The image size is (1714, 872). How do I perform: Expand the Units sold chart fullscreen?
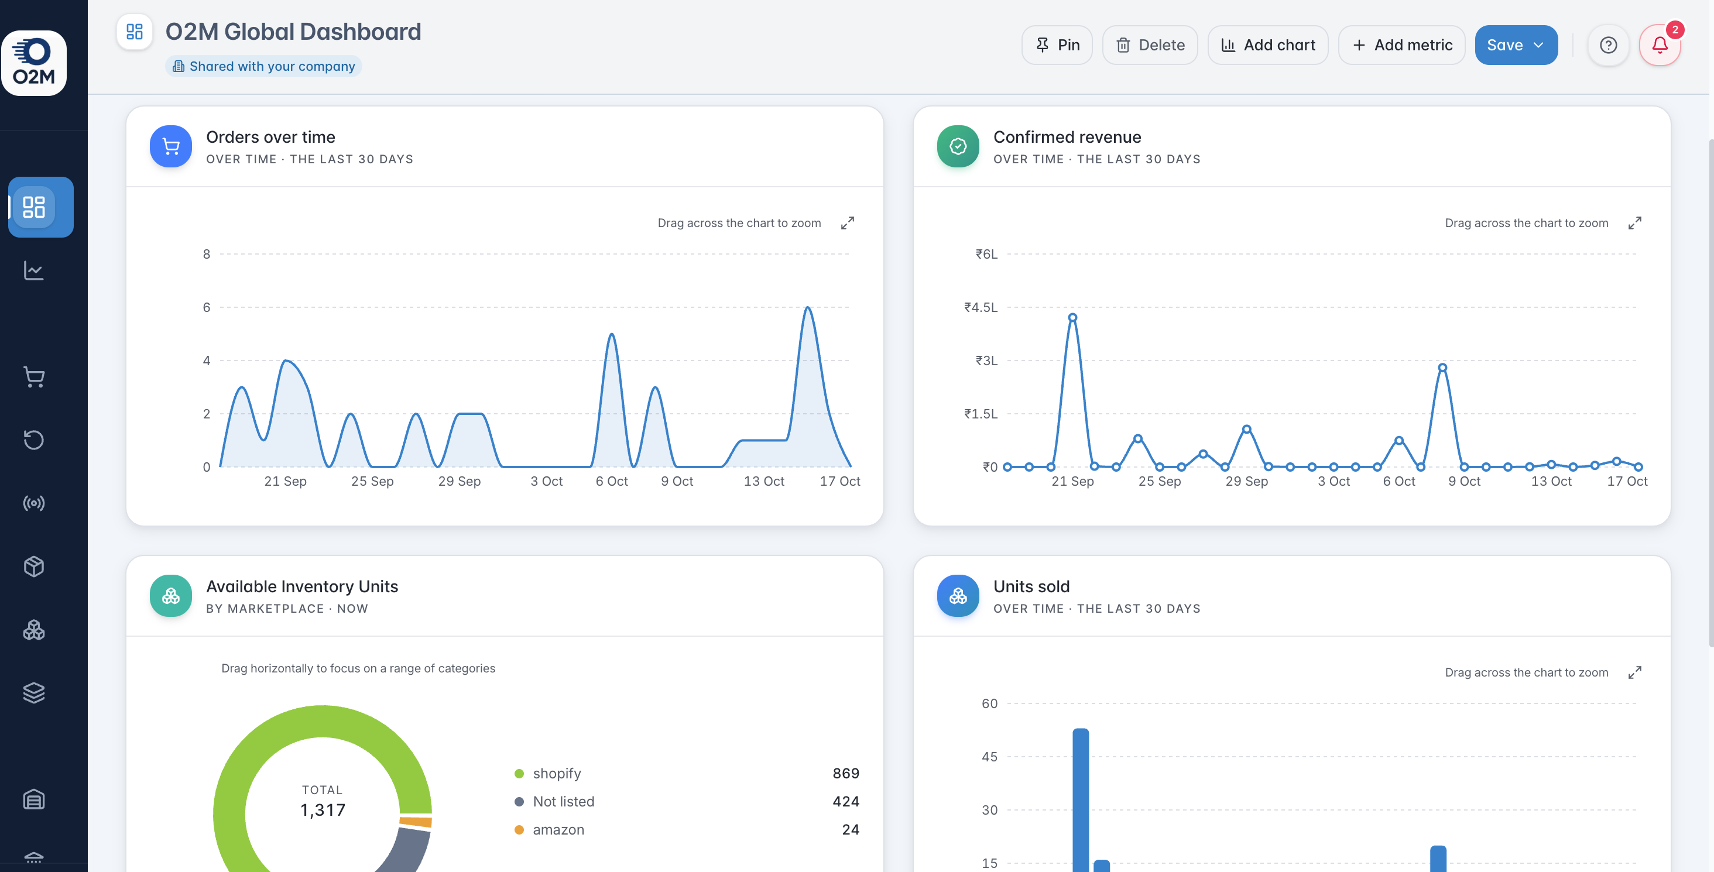pos(1635,672)
